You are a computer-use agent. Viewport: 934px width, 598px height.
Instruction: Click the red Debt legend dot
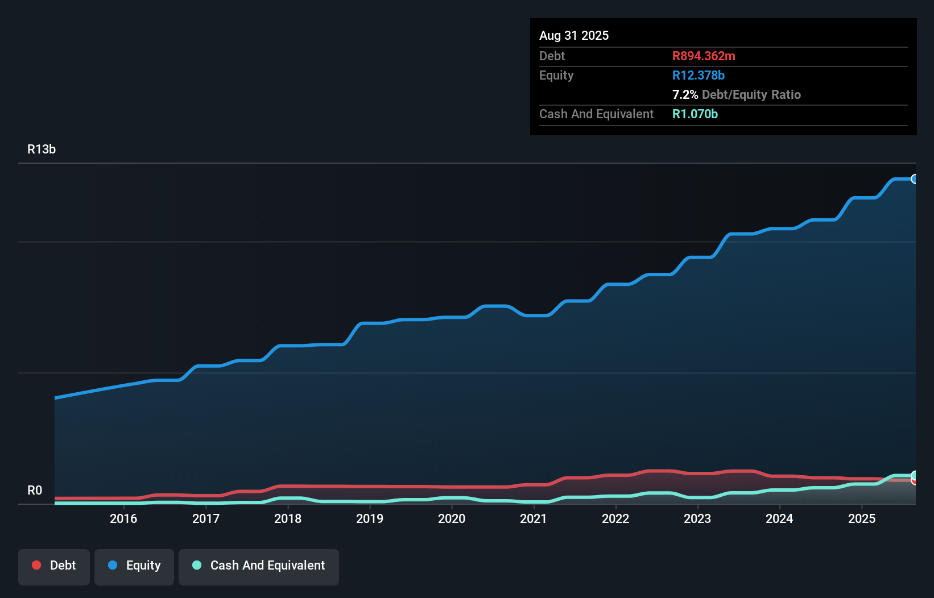[36, 565]
